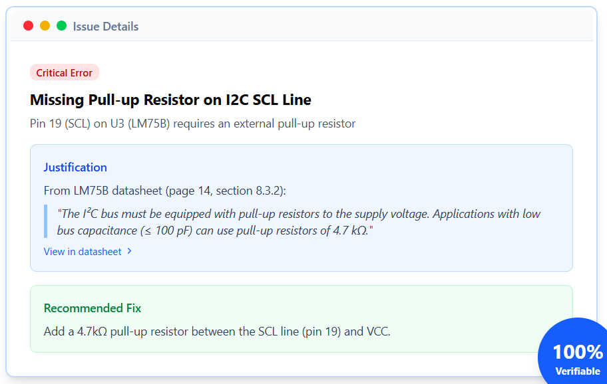Viewport: 607px width, 384px height.
Task: Select the LM75B datasheet page reference line
Action: tap(164, 191)
